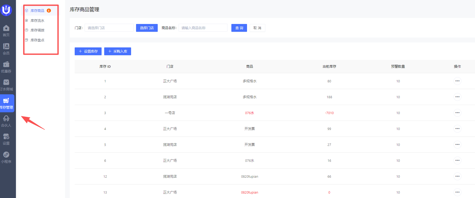Click the 采购入库 purchase button
Screen dimensions: 475x198
(118, 51)
